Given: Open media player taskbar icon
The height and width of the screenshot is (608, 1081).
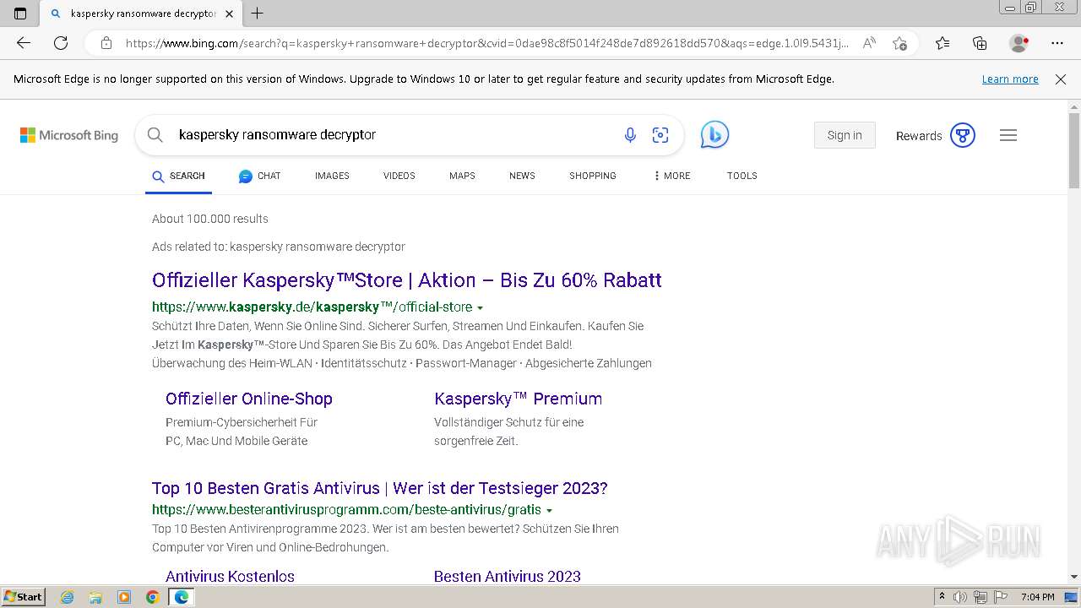Looking at the screenshot, I should pos(124,597).
